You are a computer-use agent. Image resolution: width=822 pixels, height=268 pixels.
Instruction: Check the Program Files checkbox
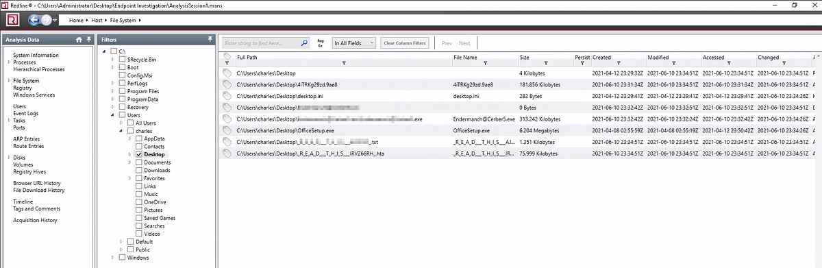[122, 91]
